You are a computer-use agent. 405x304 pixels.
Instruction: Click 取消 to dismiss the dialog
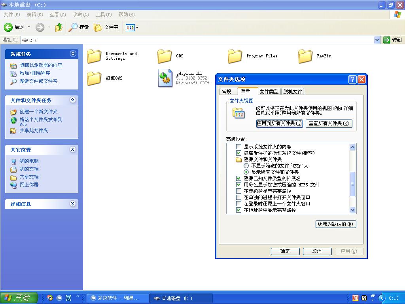click(x=317, y=251)
